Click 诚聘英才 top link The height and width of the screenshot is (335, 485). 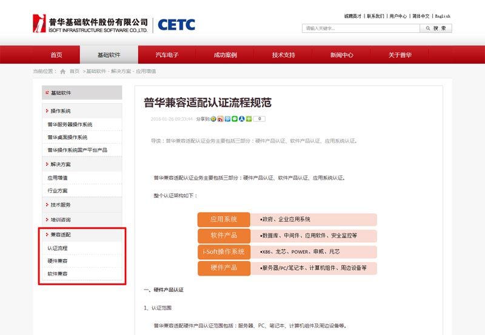[x=353, y=16]
